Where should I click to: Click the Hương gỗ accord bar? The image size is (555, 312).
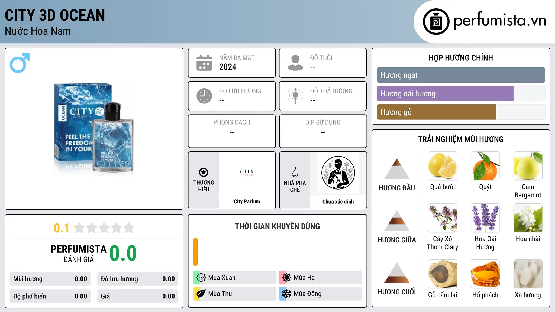pyautogui.click(x=461, y=112)
